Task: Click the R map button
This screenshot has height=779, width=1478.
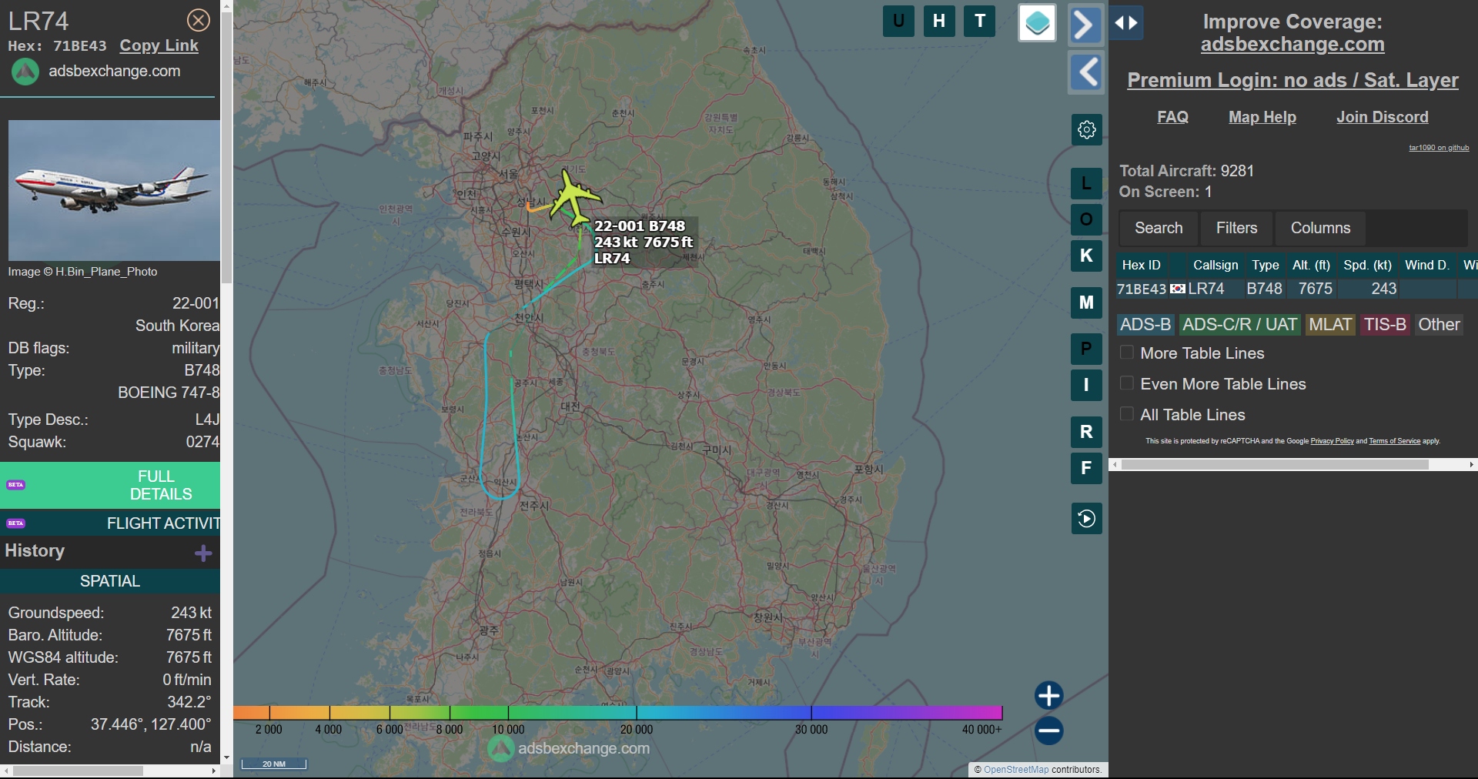Action: click(x=1086, y=432)
